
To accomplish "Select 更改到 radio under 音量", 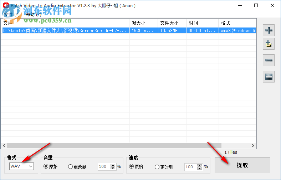I will (77, 167).
